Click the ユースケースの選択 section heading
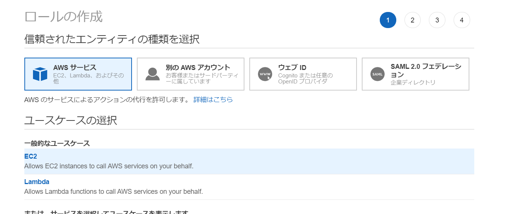The image size is (520, 214). point(70,120)
